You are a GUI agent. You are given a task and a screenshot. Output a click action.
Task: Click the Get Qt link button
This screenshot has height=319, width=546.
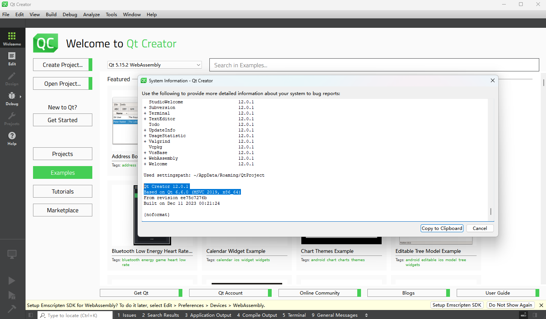pos(141,293)
